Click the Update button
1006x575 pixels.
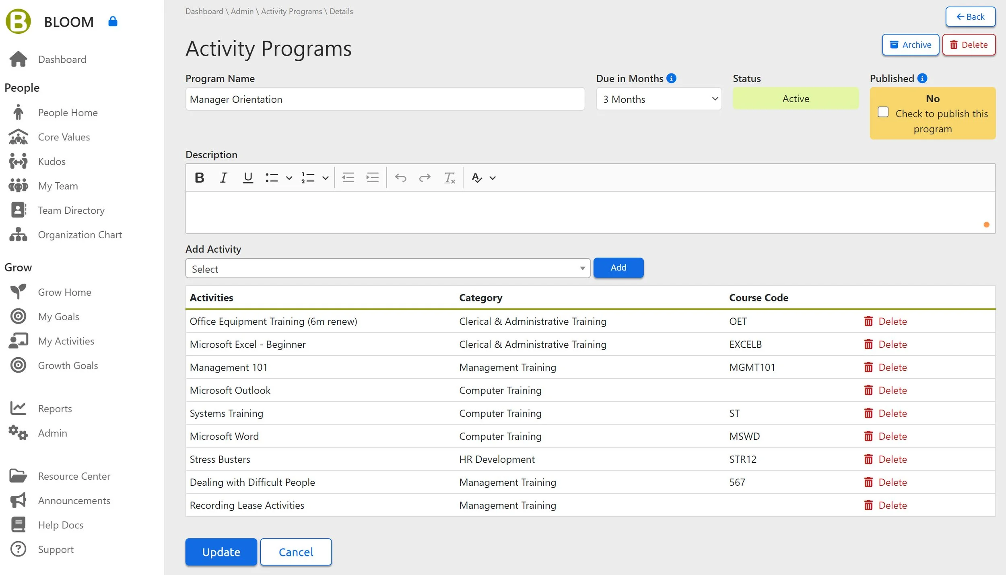click(221, 552)
